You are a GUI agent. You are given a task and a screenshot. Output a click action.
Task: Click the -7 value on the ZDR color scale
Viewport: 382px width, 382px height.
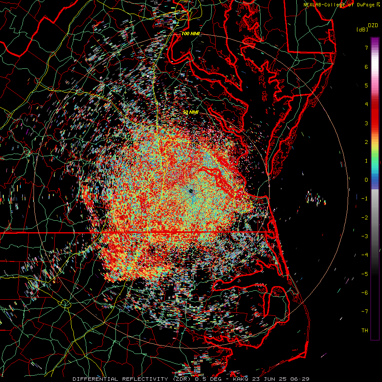[365, 312]
